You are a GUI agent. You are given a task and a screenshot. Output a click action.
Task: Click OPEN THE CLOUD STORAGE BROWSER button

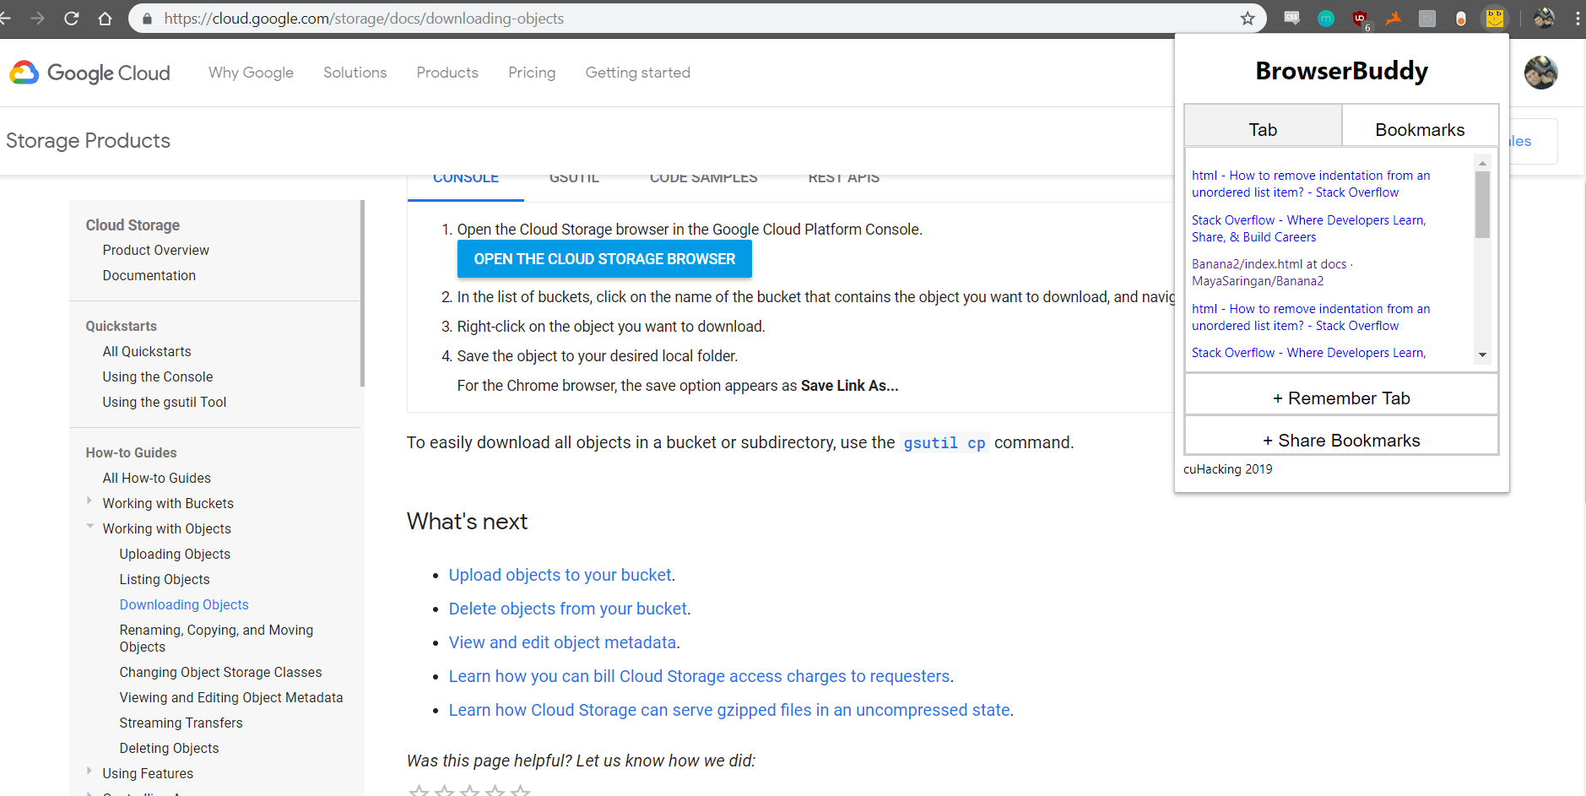pyautogui.click(x=604, y=259)
